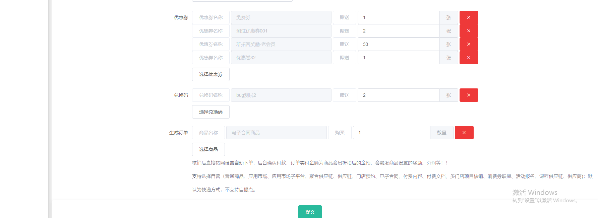
Task: Open the 选择优惠券 coupon picker
Action: pyautogui.click(x=211, y=74)
